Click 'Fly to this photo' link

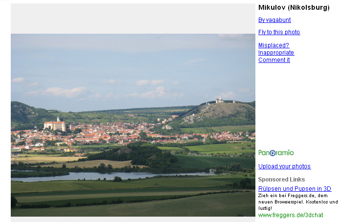point(279,32)
